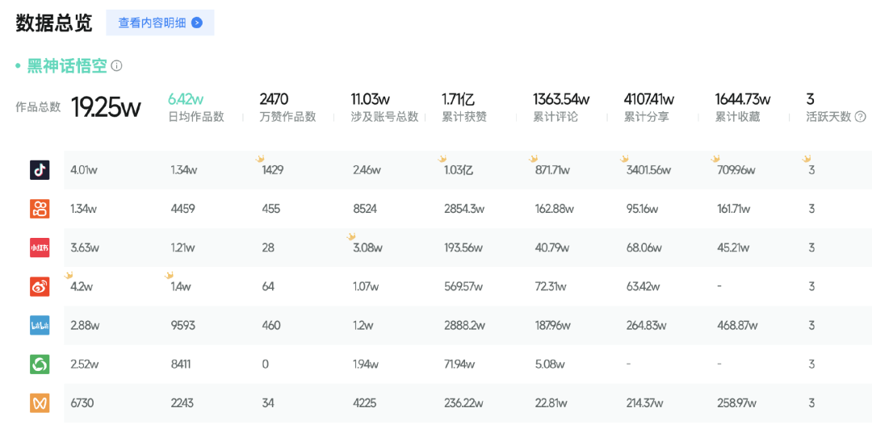This screenshot has width=872, height=429.
Task: Click help icon beside 活跃天数
Action: coord(861,117)
